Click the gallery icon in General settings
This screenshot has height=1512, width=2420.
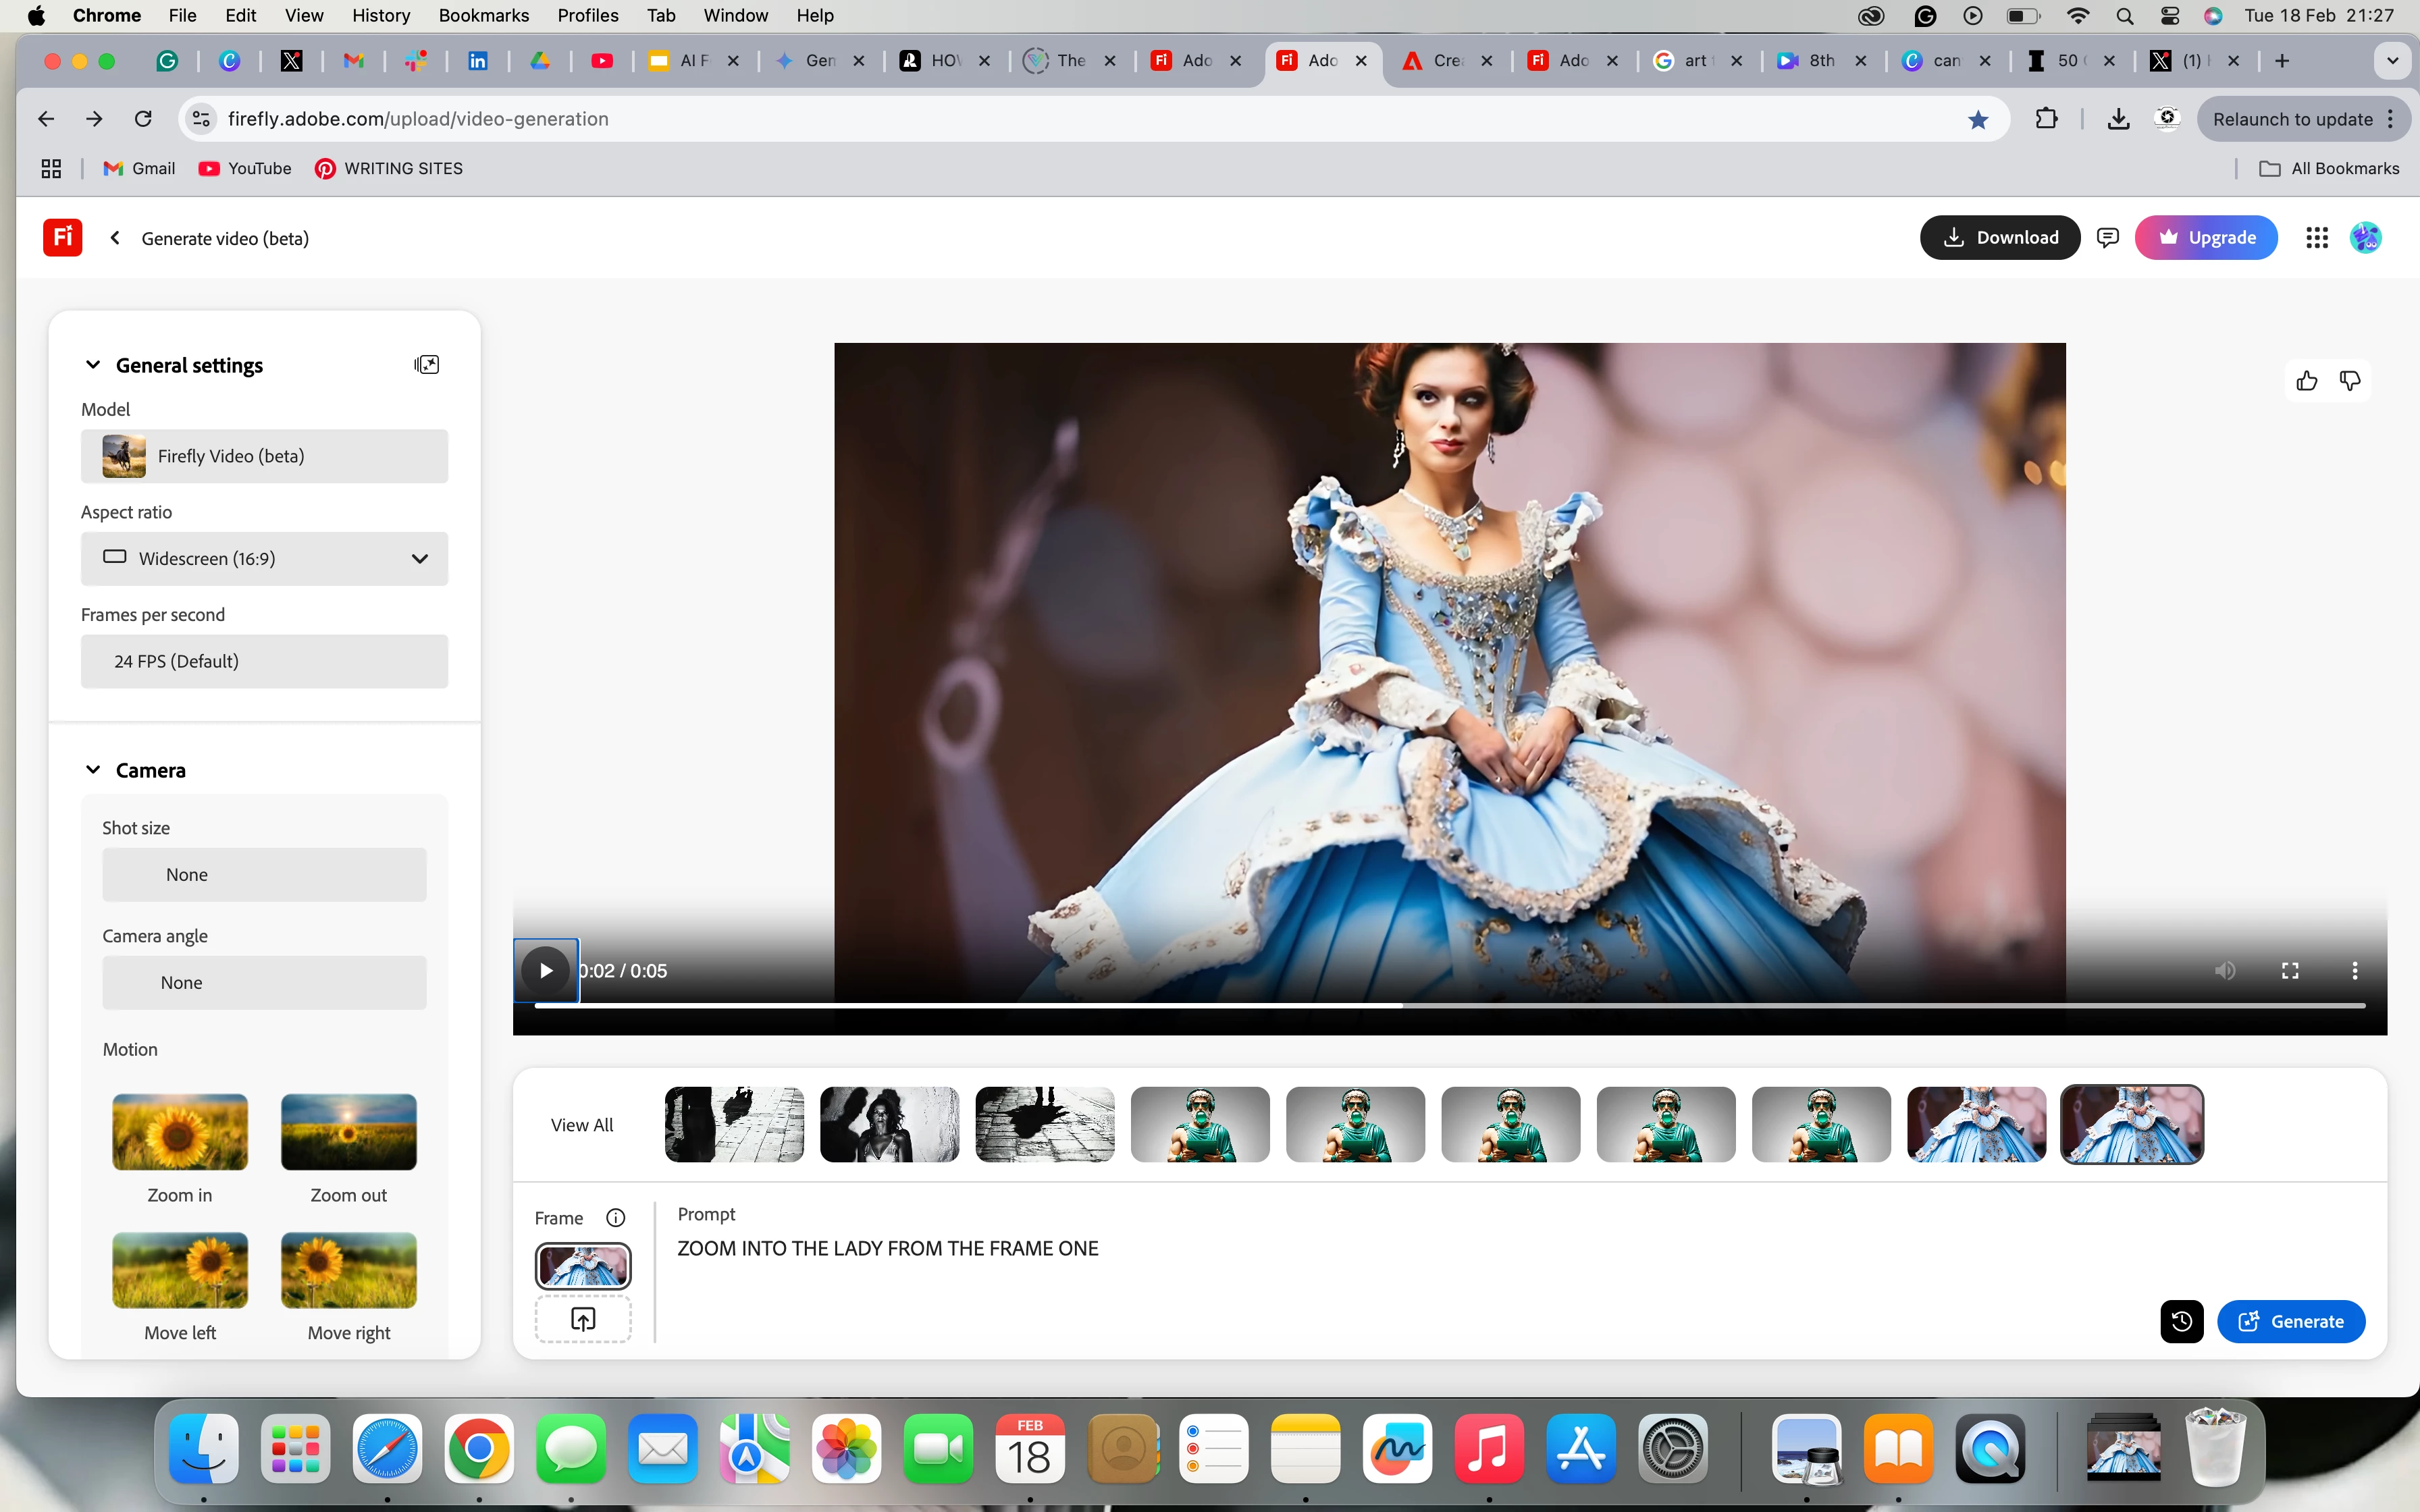[427, 365]
